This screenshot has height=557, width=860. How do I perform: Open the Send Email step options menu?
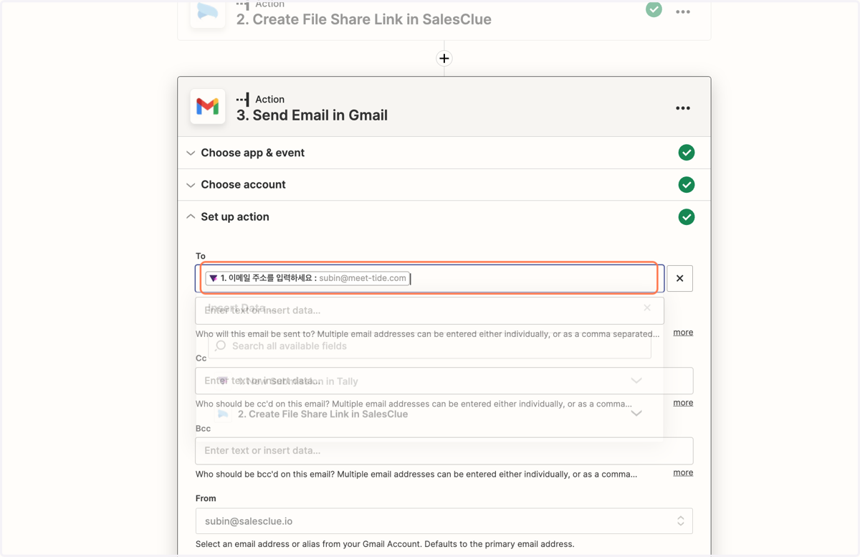click(x=683, y=108)
